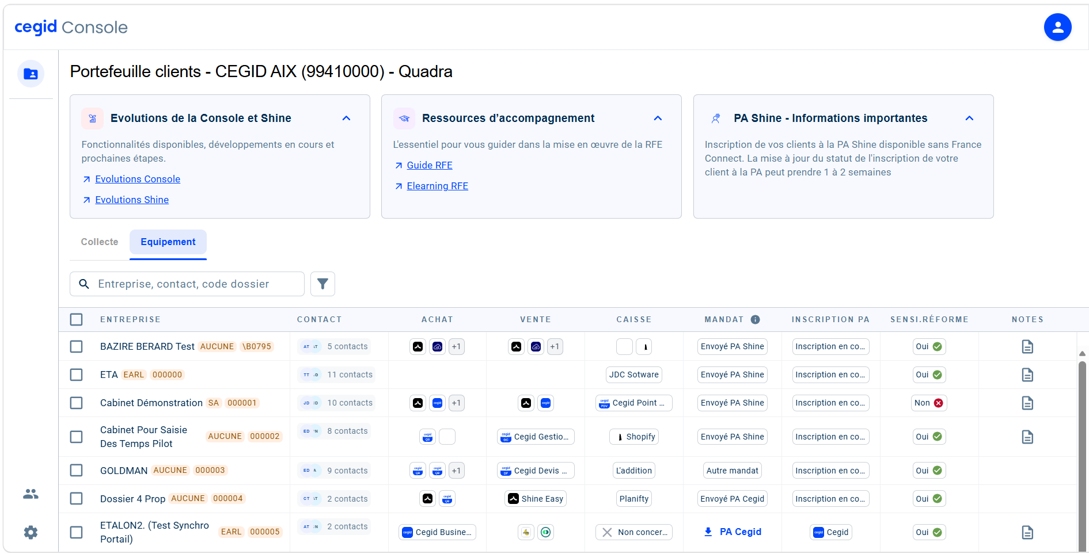
Task: Click L'addition chip in GOLDMAN row
Action: tap(634, 471)
